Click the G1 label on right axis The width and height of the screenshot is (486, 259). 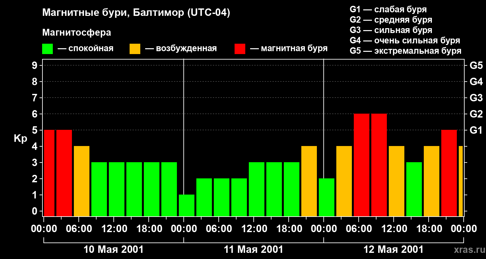pyautogui.click(x=476, y=130)
